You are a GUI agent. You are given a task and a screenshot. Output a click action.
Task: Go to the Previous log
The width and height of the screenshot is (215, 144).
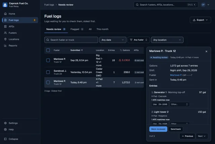pos(187,136)
